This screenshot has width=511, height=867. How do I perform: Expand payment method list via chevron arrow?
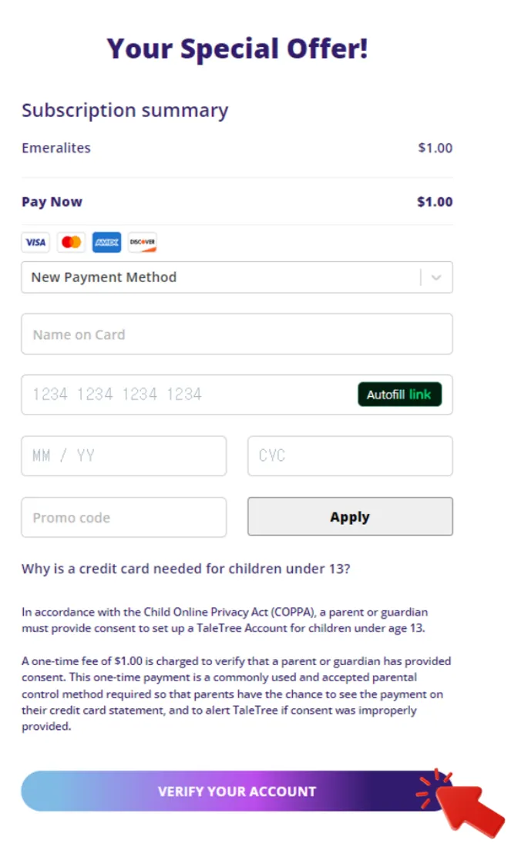(436, 278)
